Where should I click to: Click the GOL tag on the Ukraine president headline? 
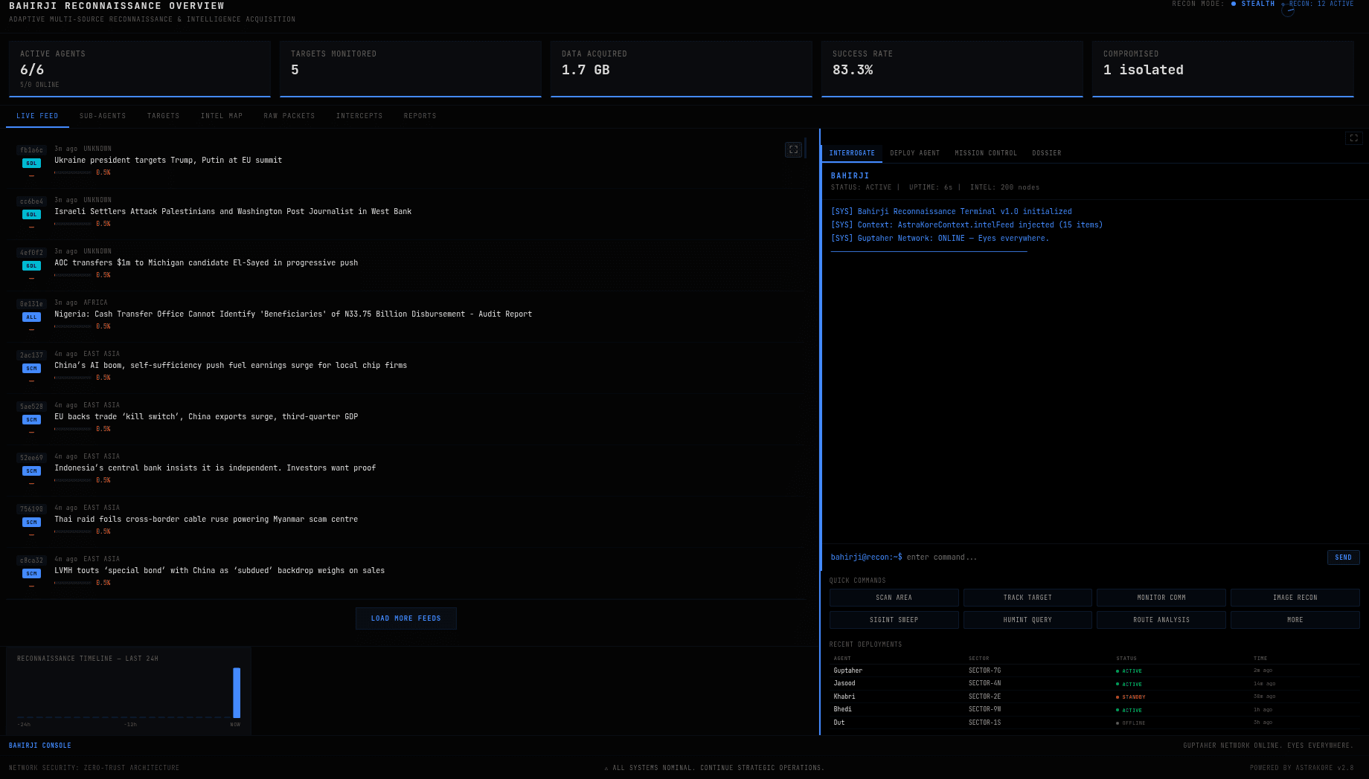click(x=31, y=164)
